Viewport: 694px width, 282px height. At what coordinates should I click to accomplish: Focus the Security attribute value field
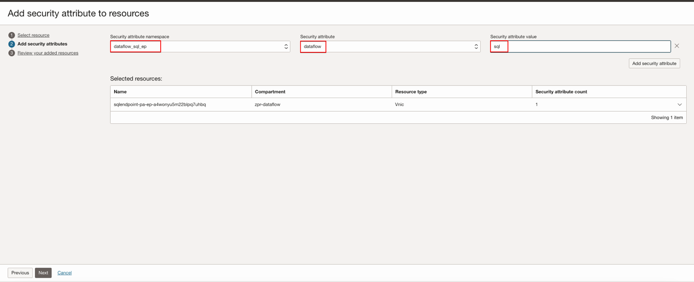580,47
